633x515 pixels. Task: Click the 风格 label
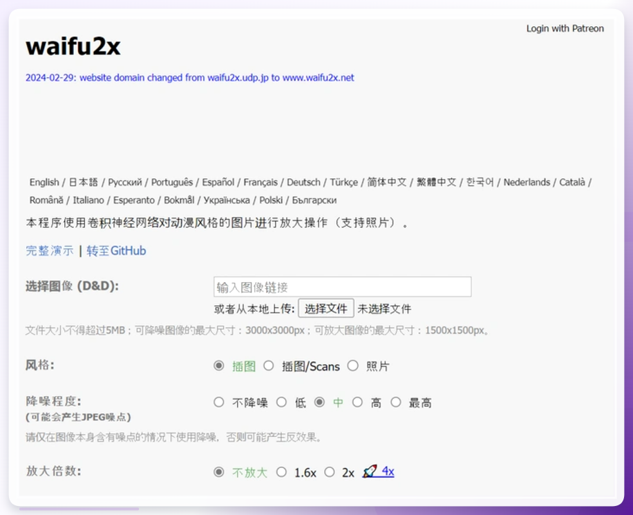[x=40, y=365]
